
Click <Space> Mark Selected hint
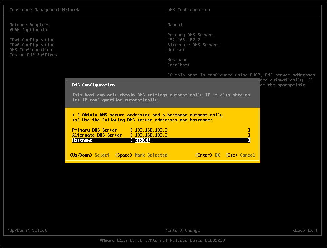141,155
